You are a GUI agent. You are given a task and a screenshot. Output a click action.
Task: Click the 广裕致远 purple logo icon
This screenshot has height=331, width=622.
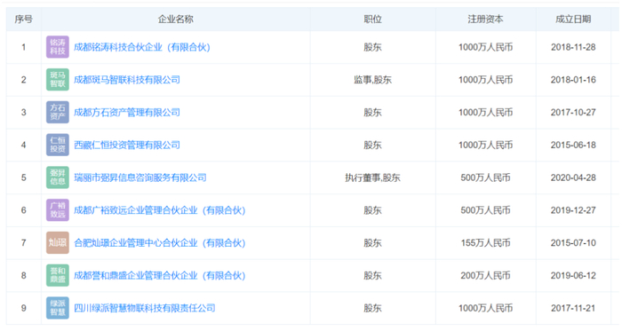tap(58, 210)
